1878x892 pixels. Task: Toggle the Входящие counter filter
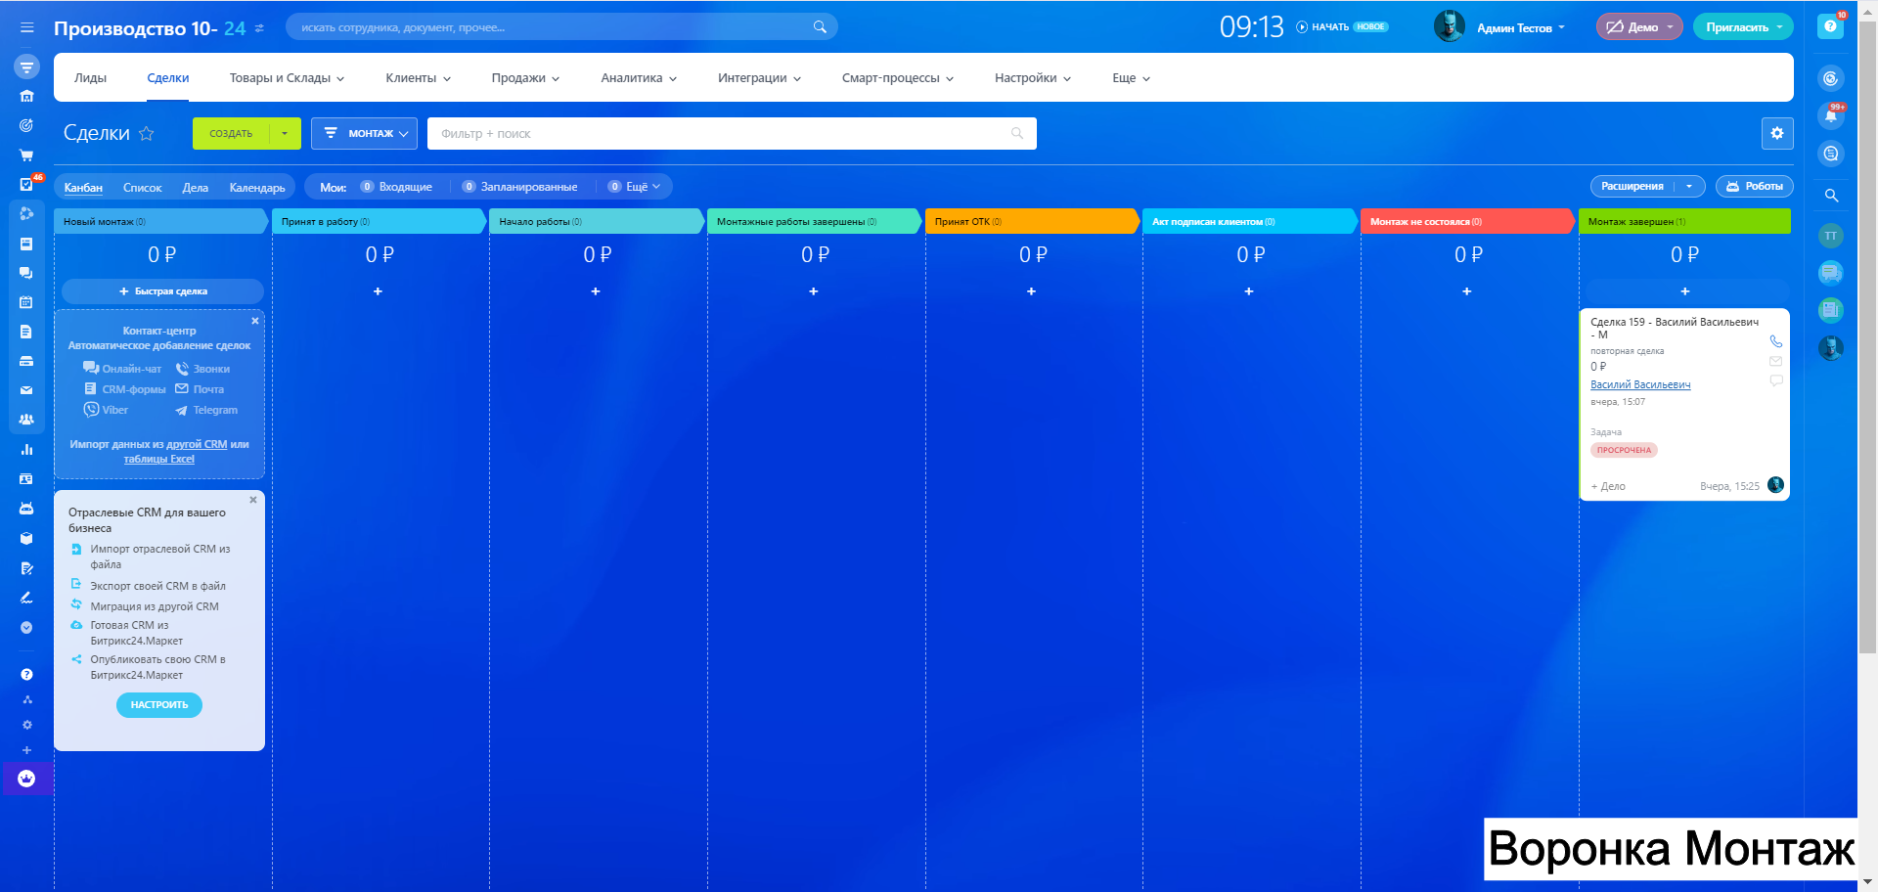[x=396, y=187]
